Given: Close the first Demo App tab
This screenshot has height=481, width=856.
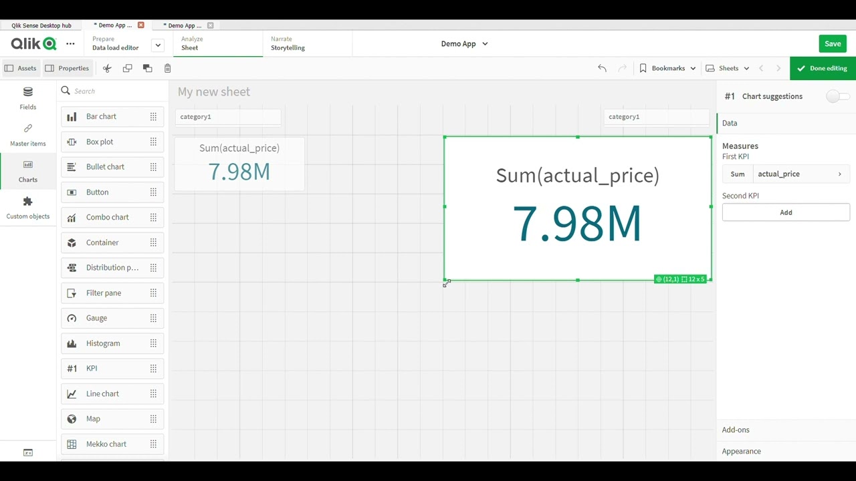Looking at the screenshot, I should [140, 25].
